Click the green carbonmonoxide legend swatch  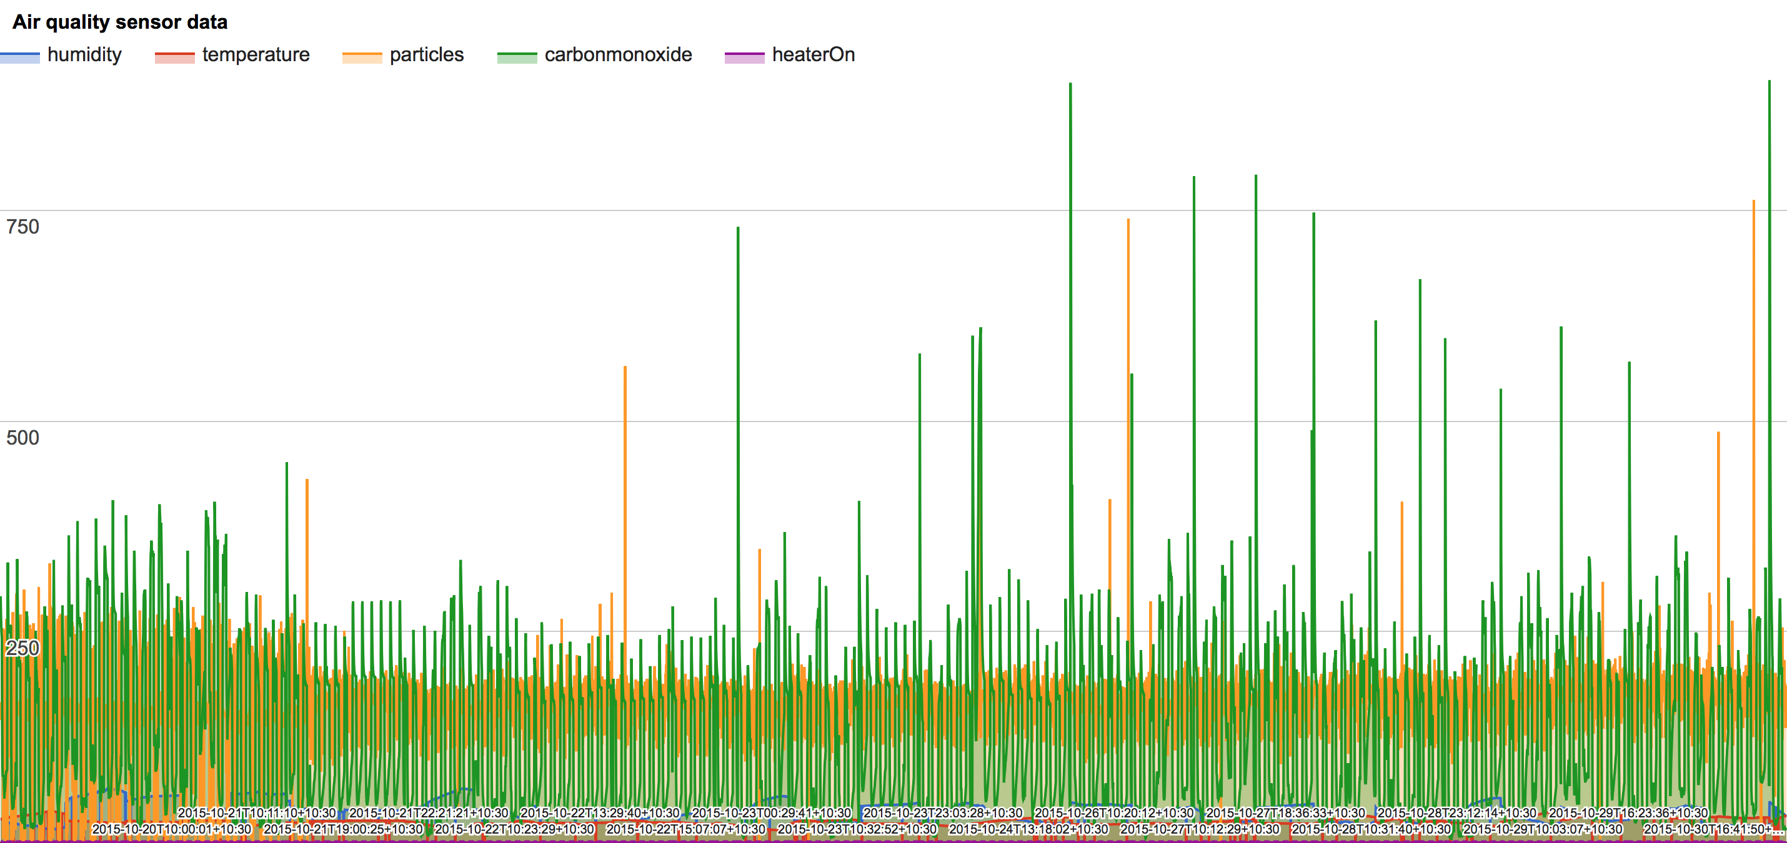tap(517, 57)
